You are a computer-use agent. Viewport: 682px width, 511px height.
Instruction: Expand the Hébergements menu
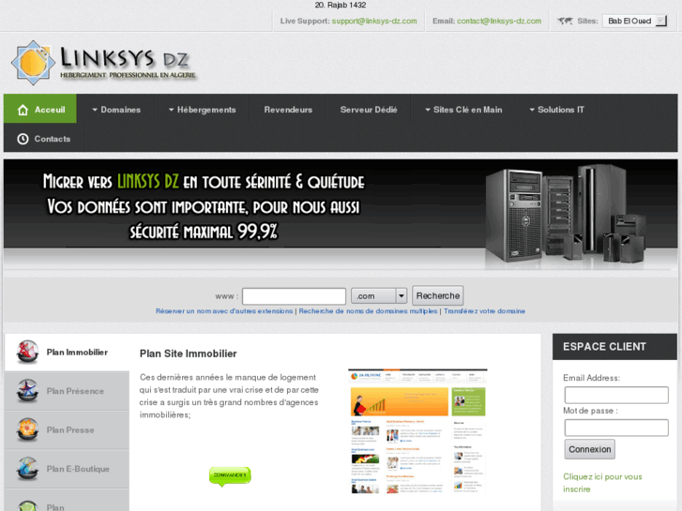[203, 110]
